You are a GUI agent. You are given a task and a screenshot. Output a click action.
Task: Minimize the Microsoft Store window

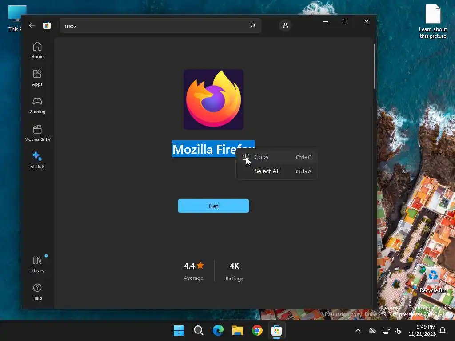(326, 22)
